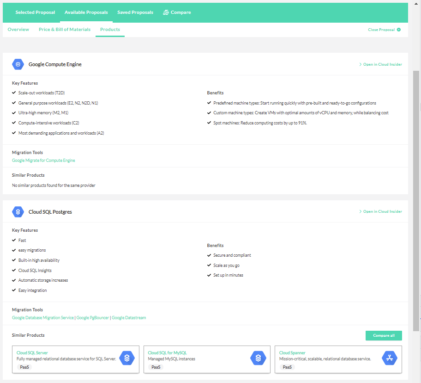Click the PaaS tag on Cloud SQL for MySQL card
The width and height of the screenshot is (421, 383).
(156, 367)
